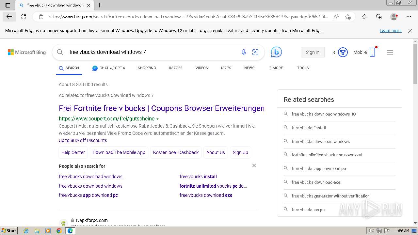
Task: Click the Sign in button
Action: (313, 52)
